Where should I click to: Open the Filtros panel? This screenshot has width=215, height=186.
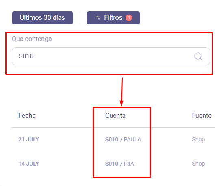113,18
